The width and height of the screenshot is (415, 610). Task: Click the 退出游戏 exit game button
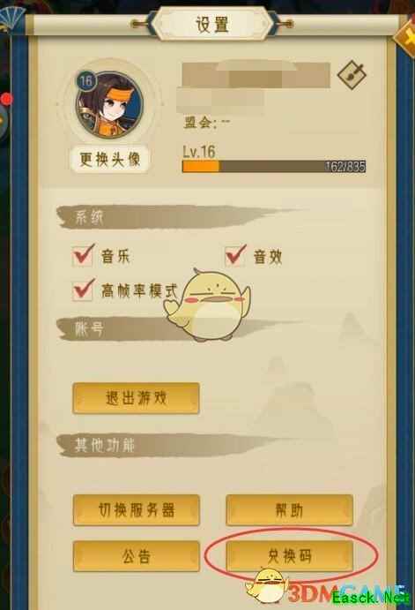[x=137, y=397]
